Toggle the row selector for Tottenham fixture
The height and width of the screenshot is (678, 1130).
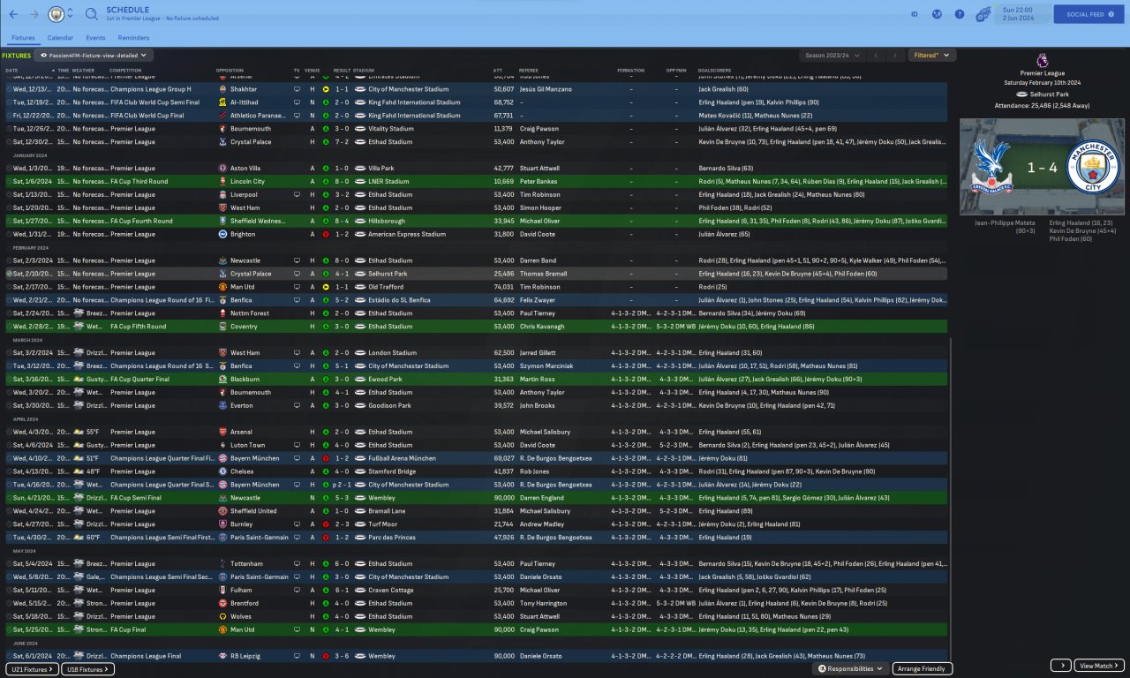click(10, 564)
